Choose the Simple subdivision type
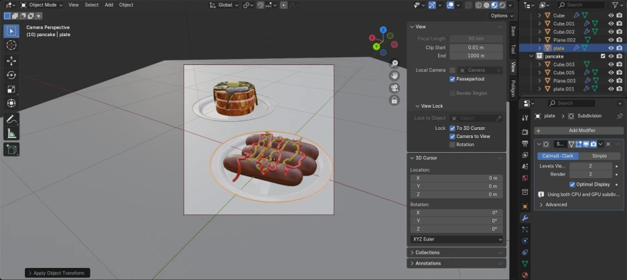 599,156
